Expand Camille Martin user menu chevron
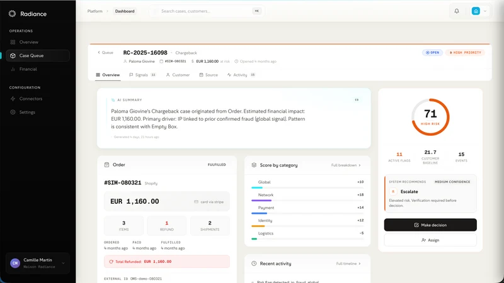504x283 pixels. 64,263
